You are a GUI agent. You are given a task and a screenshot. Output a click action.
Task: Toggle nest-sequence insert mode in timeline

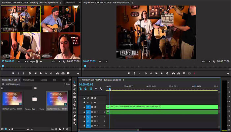tap(81, 89)
